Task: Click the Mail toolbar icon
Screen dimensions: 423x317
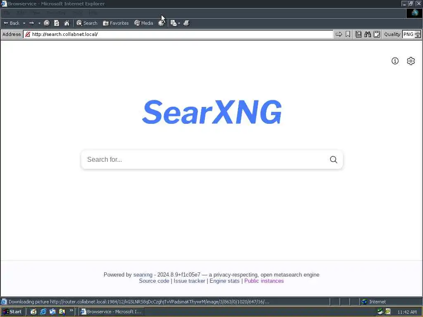Action: tap(173, 23)
